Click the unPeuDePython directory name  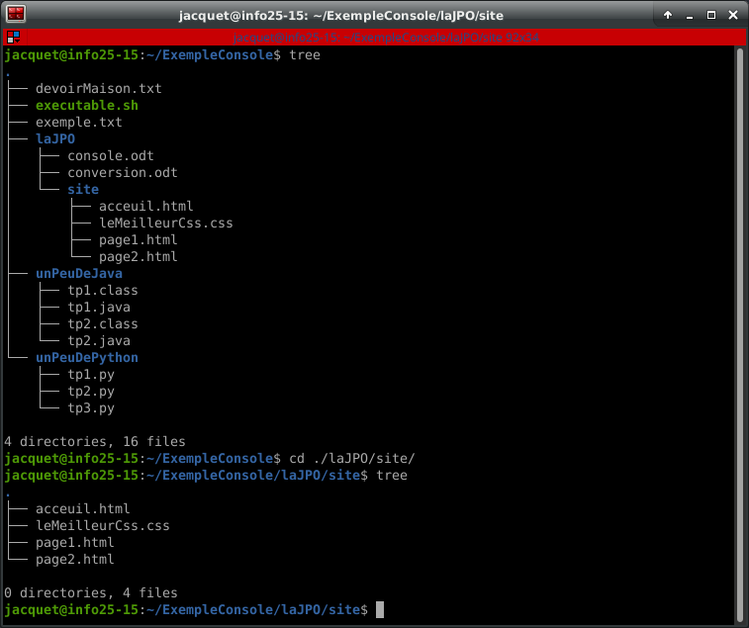(87, 357)
